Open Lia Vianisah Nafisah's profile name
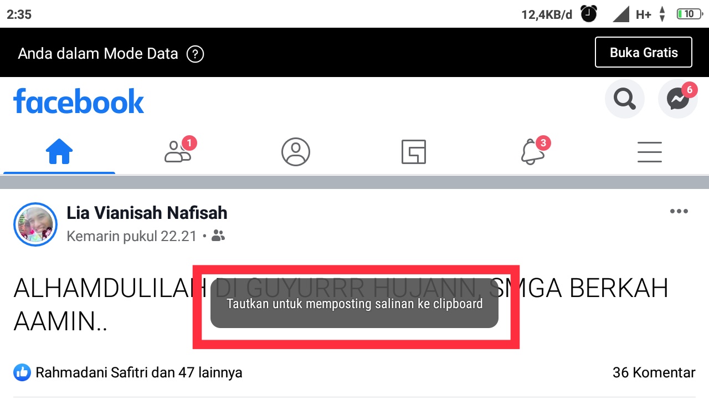Image resolution: width=709 pixels, height=399 pixels. [147, 213]
